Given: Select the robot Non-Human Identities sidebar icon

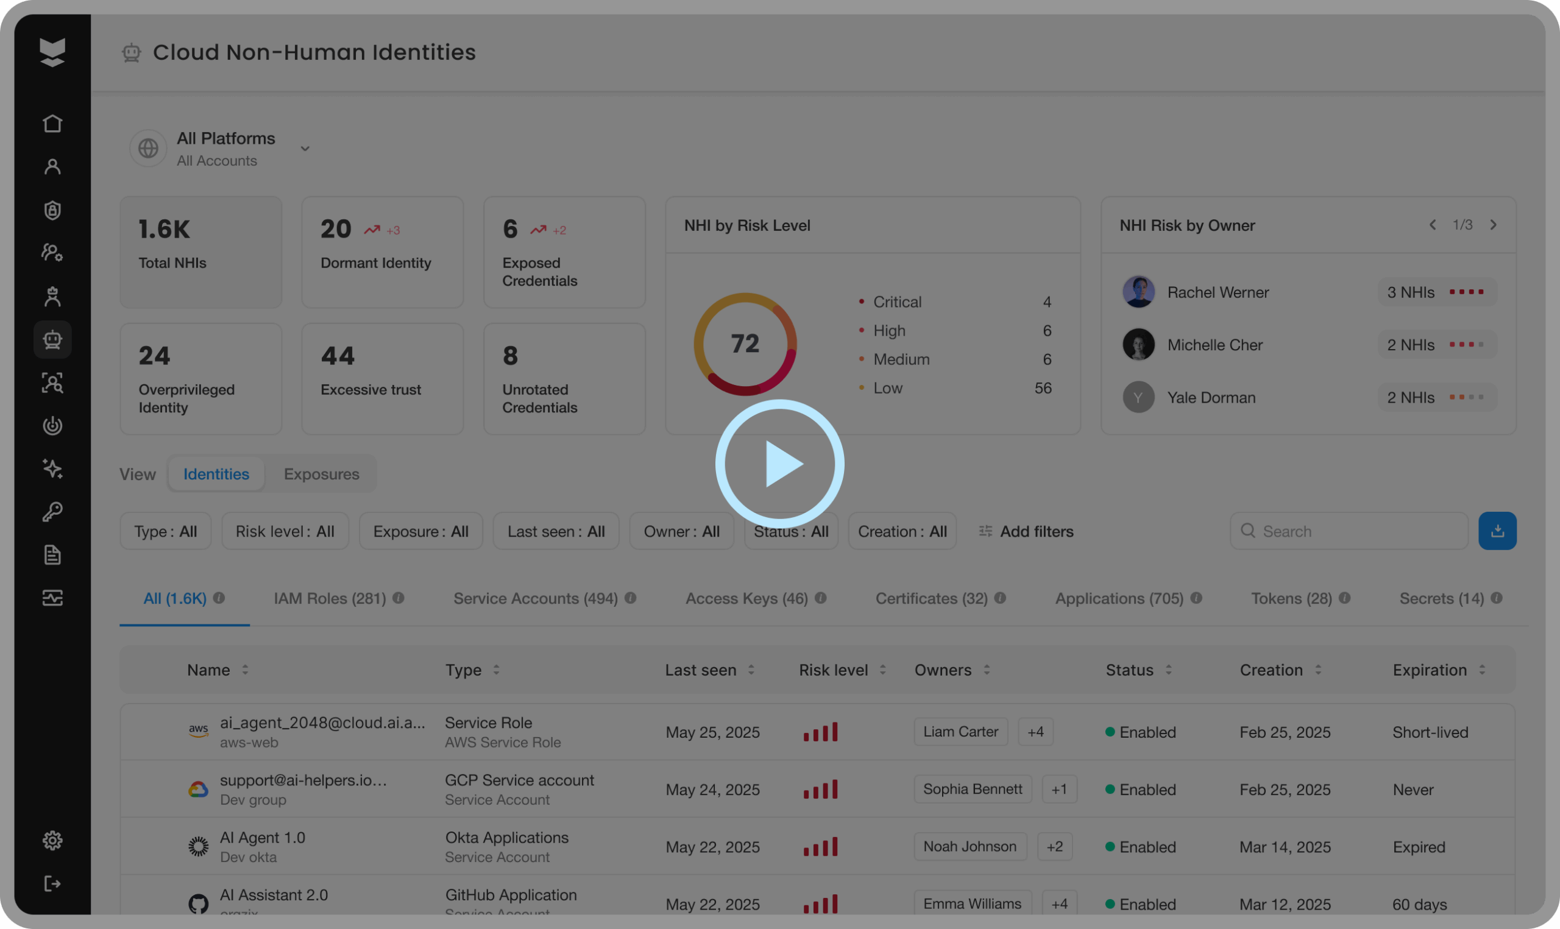Looking at the screenshot, I should 52,339.
